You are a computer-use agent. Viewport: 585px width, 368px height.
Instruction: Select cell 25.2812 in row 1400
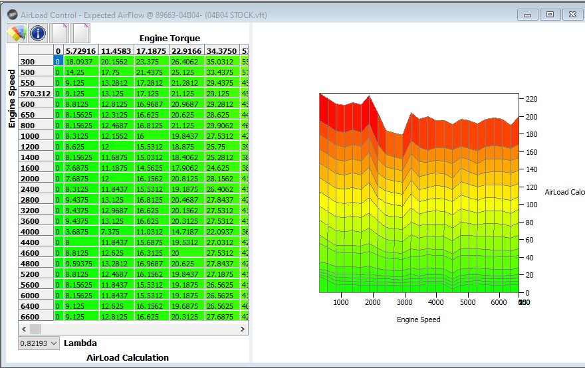click(x=222, y=157)
